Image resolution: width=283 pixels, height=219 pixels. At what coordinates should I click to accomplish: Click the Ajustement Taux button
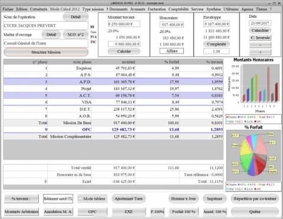(129, 198)
